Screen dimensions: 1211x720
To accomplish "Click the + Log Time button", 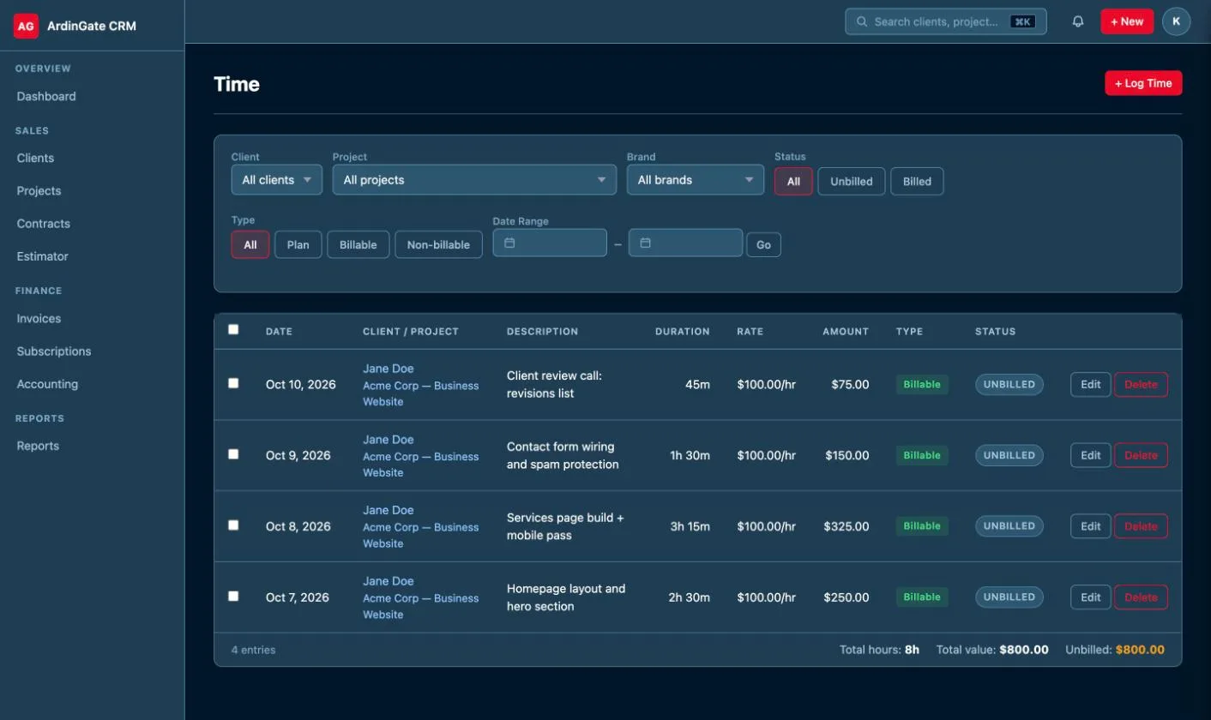I will point(1143,83).
